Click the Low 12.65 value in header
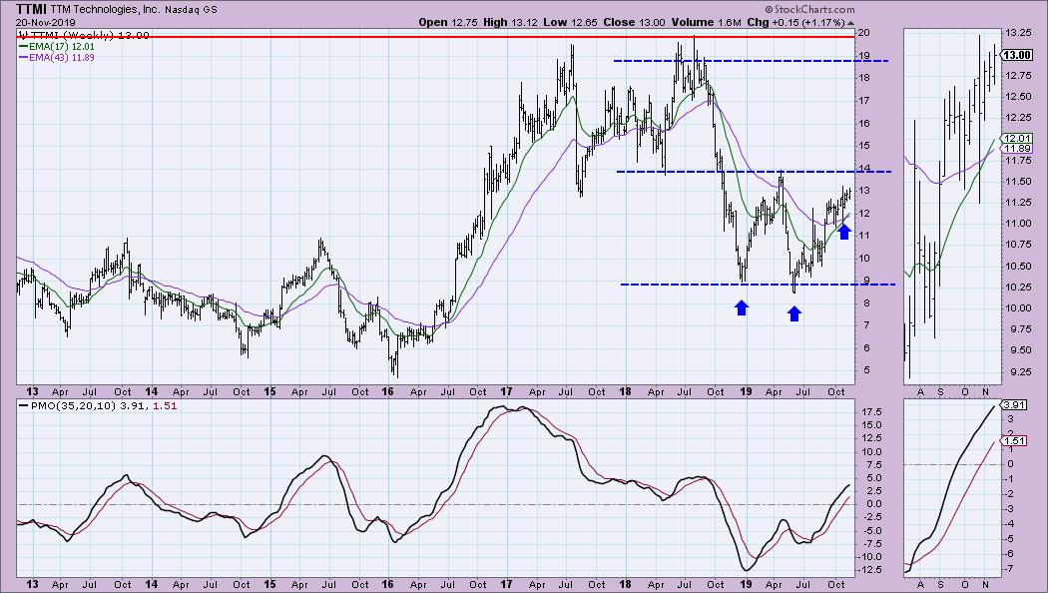 [570, 22]
